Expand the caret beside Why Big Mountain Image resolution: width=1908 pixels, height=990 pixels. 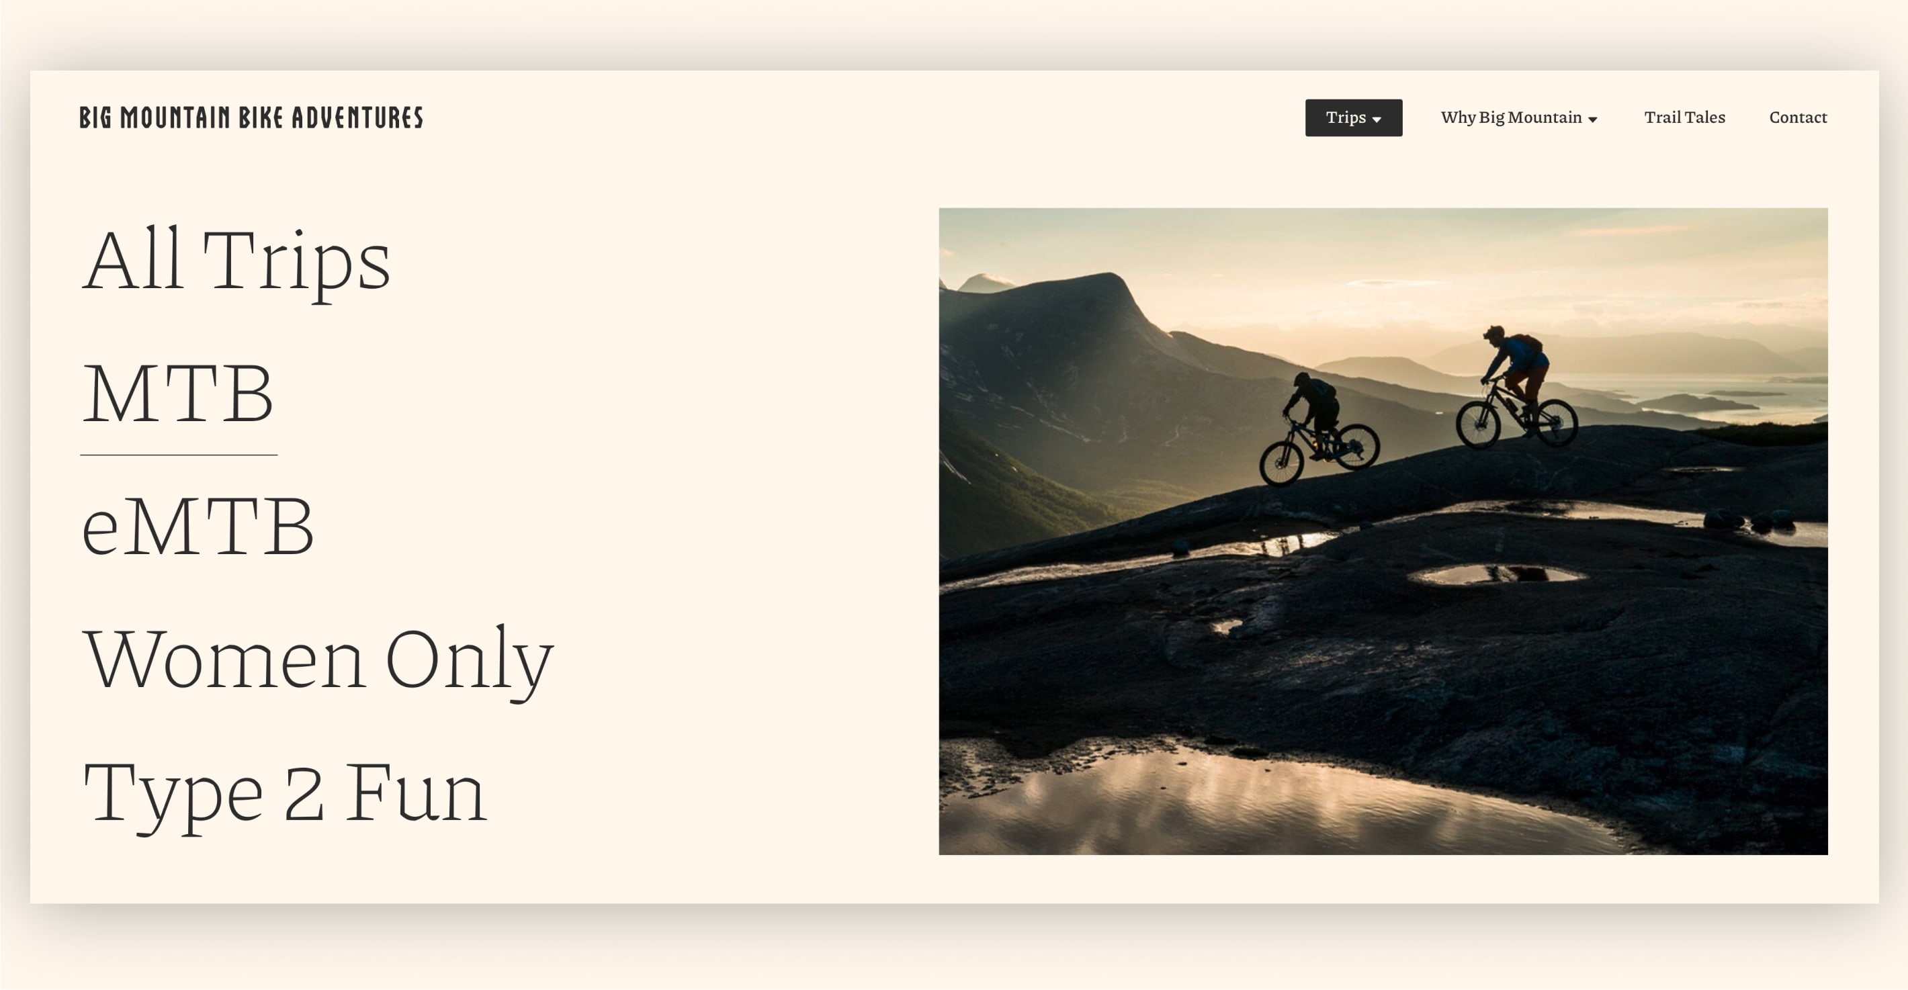point(1592,119)
